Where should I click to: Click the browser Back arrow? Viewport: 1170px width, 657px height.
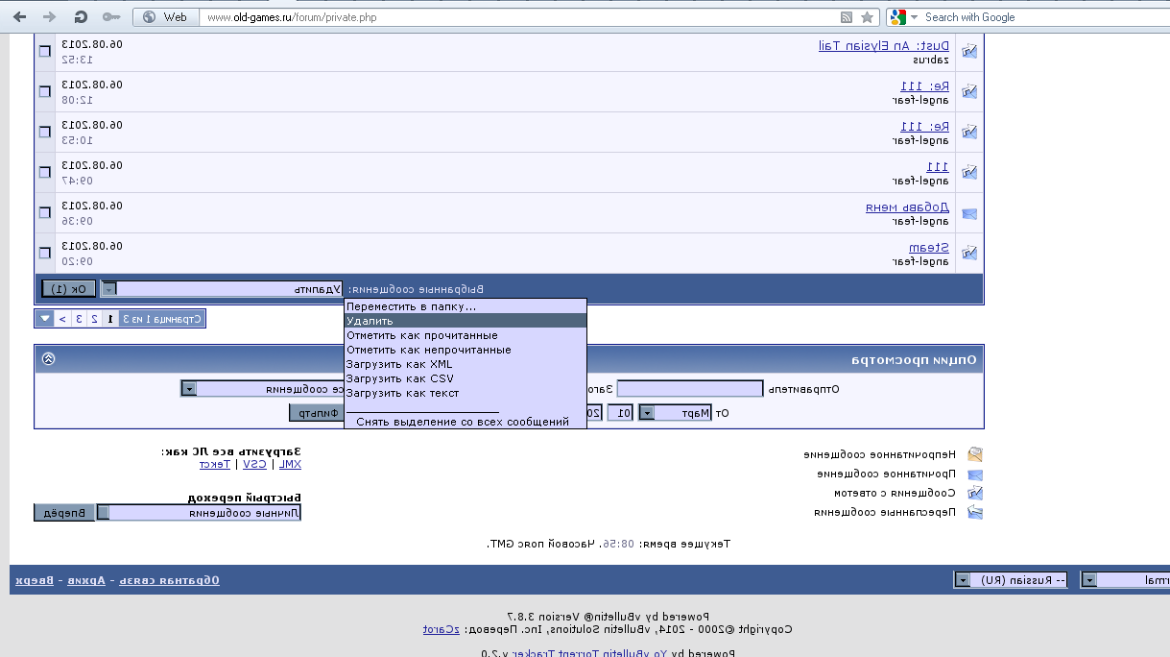(22, 16)
